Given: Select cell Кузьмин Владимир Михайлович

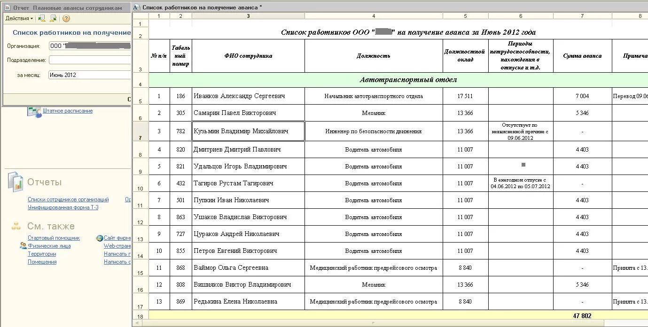Looking at the screenshot, I should pyautogui.click(x=248, y=131).
